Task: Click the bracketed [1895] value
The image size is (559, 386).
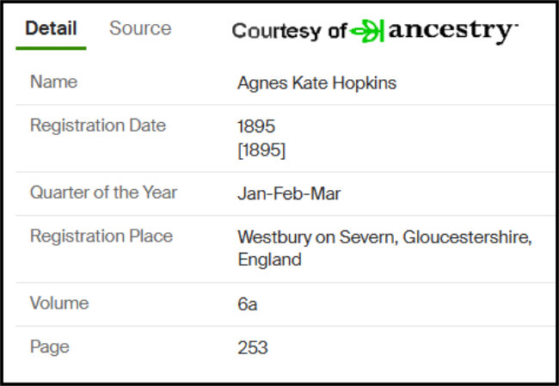Action: (x=261, y=150)
